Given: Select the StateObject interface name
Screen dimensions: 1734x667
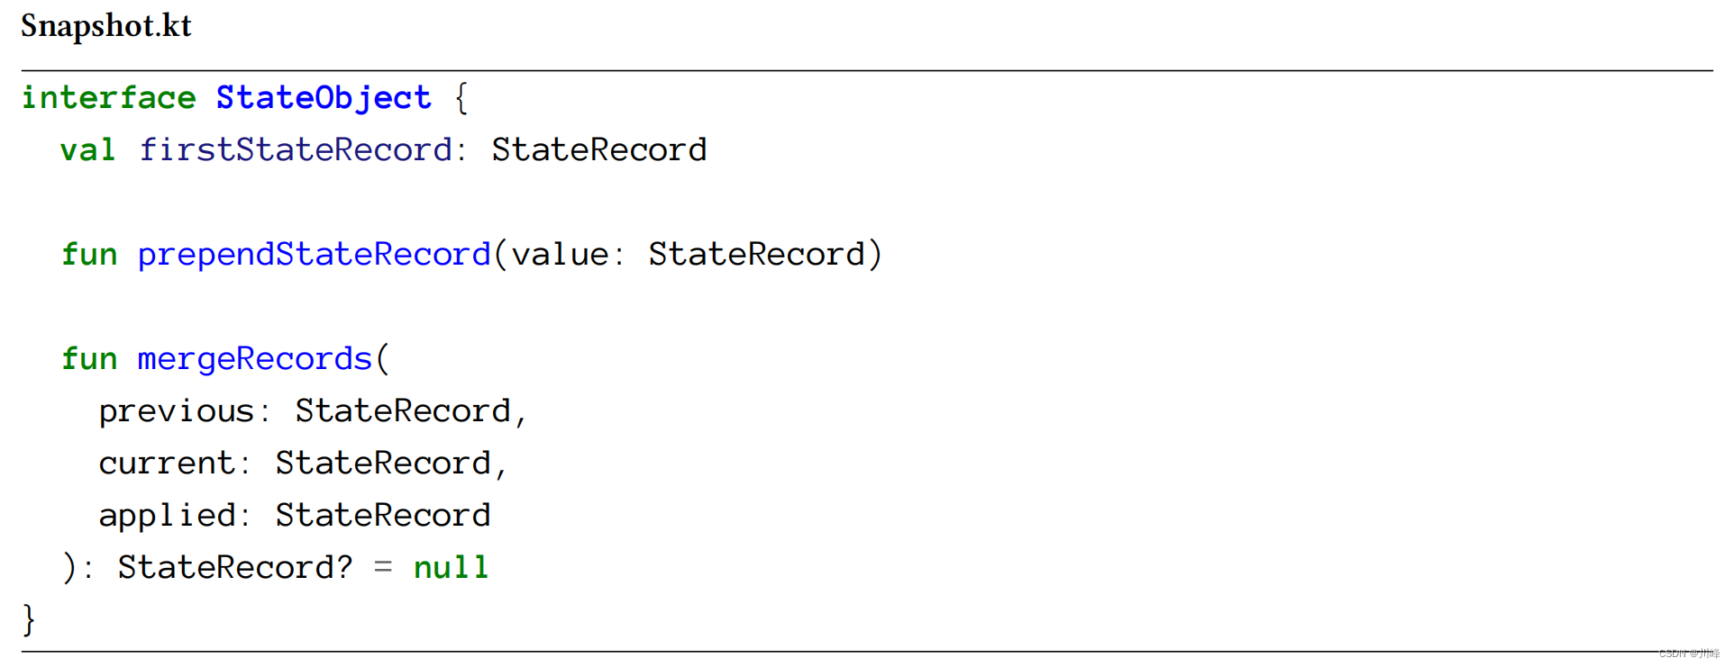Looking at the screenshot, I should 324,97.
